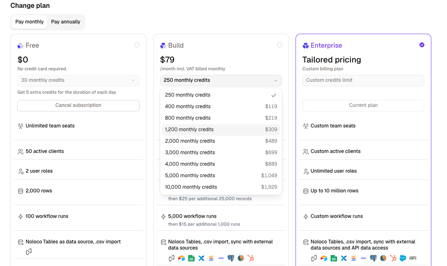Choose 3,000 monthly credits for $699

tap(221, 153)
